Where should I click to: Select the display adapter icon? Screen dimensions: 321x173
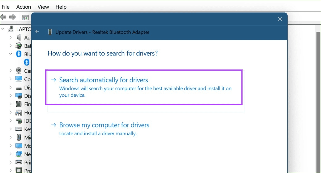pyautogui.click(x=19, y=96)
